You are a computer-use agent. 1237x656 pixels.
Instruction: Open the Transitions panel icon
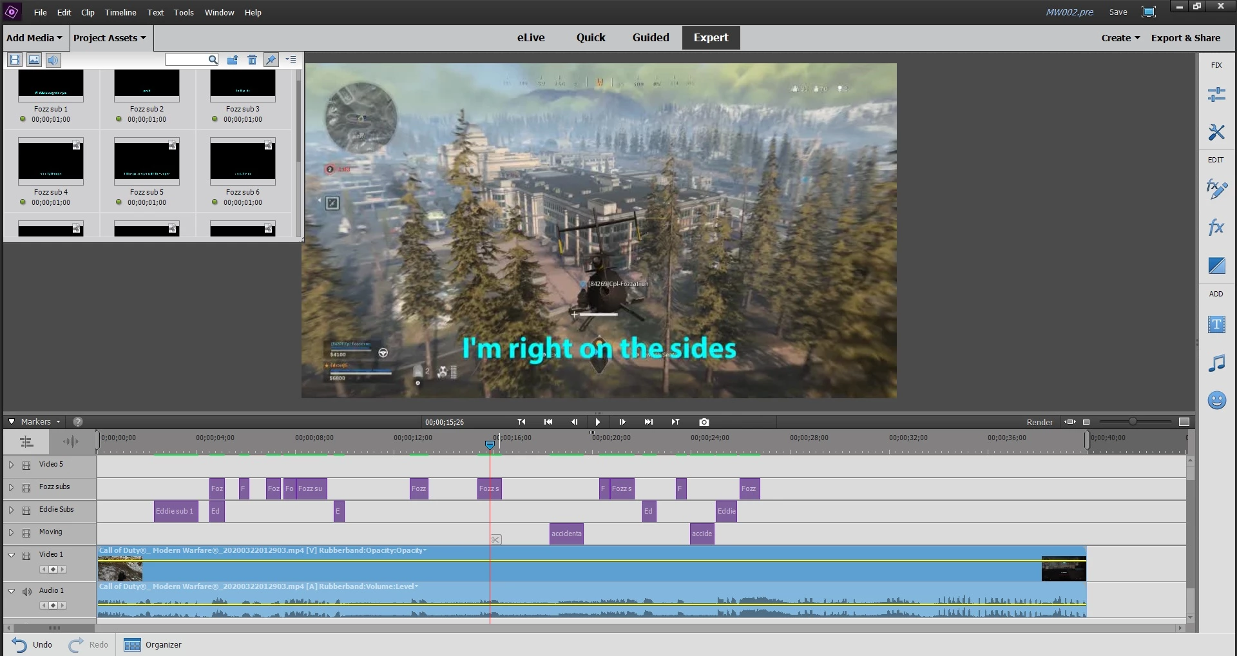click(x=1216, y=265)
